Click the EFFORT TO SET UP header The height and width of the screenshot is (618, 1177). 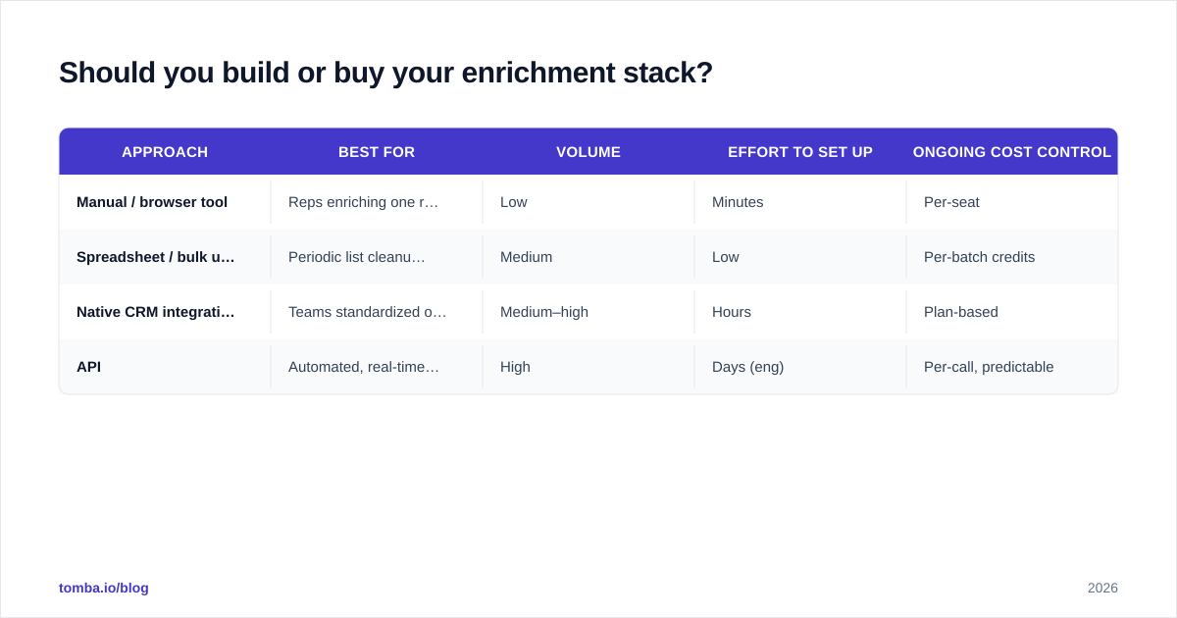(x=800, y=152)
